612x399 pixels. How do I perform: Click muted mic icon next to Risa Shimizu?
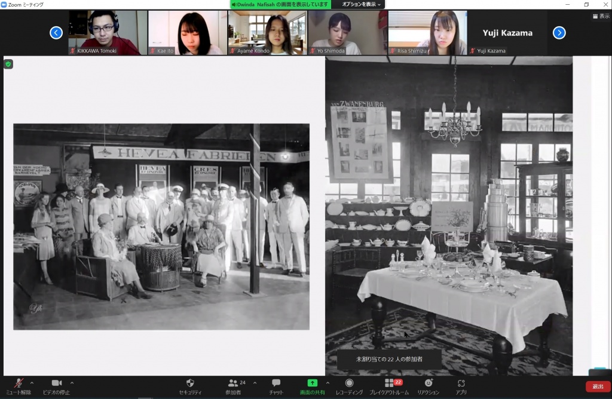(x=393, y=51)
